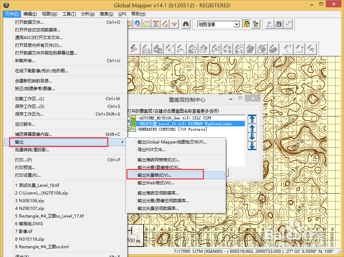Move selected layer down one position
The width and height of the screenshot is (344, 257).
(x=252, y=137)
